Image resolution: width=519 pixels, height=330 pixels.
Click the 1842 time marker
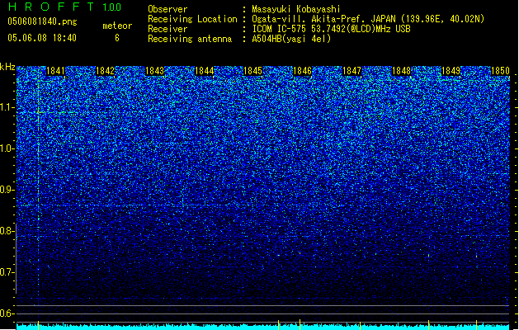coord(105,71)
